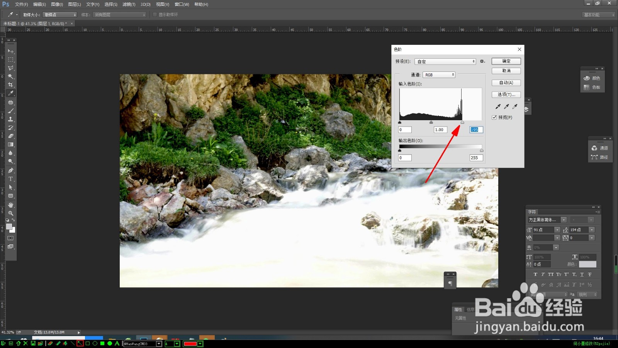
Task: Click the white point eyedropper in Levels
Action: 515,106
